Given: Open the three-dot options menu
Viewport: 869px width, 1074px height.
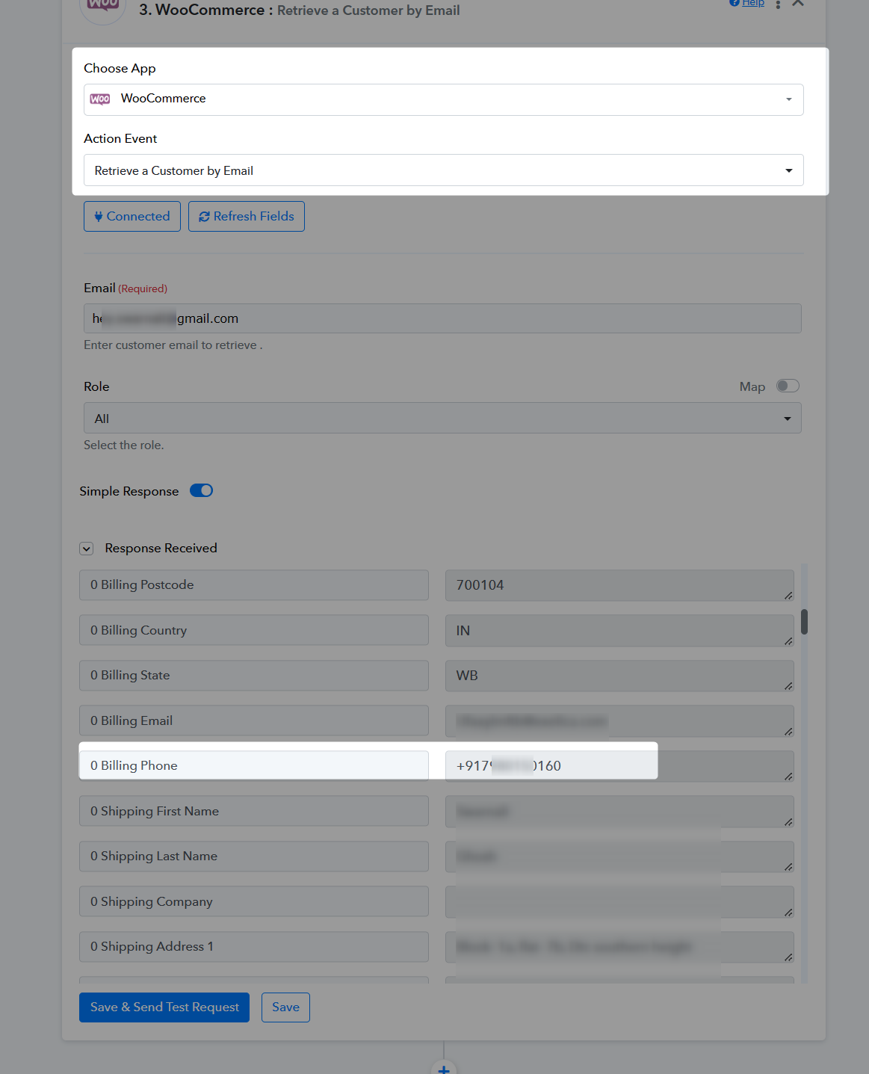Looking at the screenshot, I should (x=778, y=4).
